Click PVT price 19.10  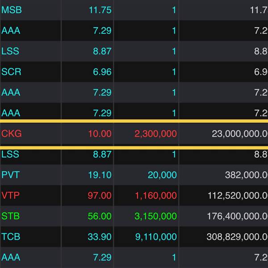click(100, 175)
